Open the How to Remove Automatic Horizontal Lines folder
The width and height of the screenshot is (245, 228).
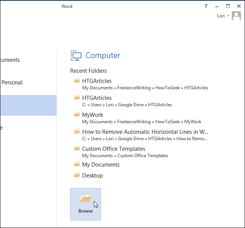(145, 132)
